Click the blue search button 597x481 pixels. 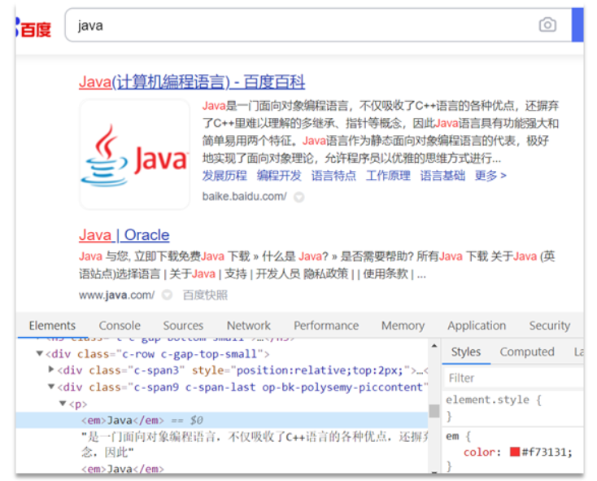[x=577, y=24]
